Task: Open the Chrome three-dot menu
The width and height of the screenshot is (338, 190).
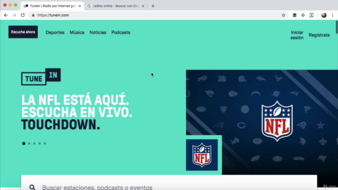Action: click(333, 15)
